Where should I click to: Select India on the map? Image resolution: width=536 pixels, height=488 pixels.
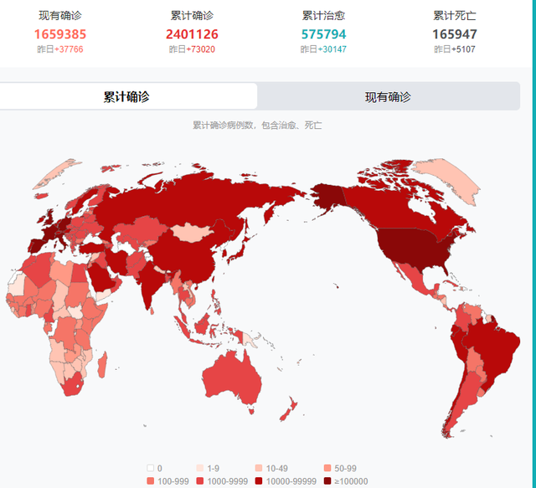151,280
